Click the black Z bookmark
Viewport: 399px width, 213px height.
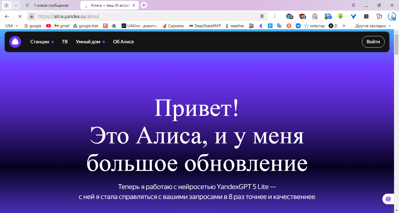tap(333, 26)
